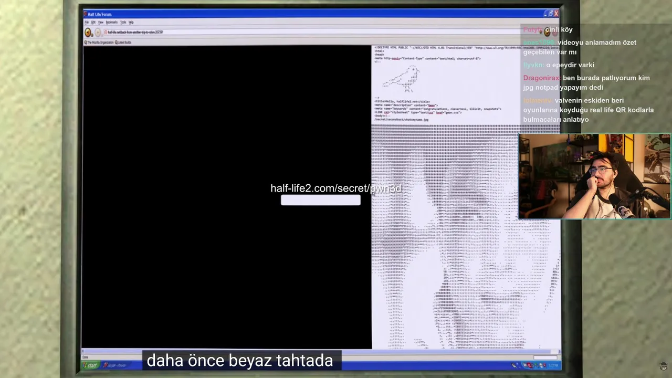Open the Edit menu

[93, 23]
